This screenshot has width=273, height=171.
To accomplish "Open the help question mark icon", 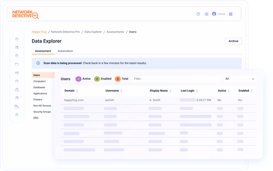I will [198, 14].
